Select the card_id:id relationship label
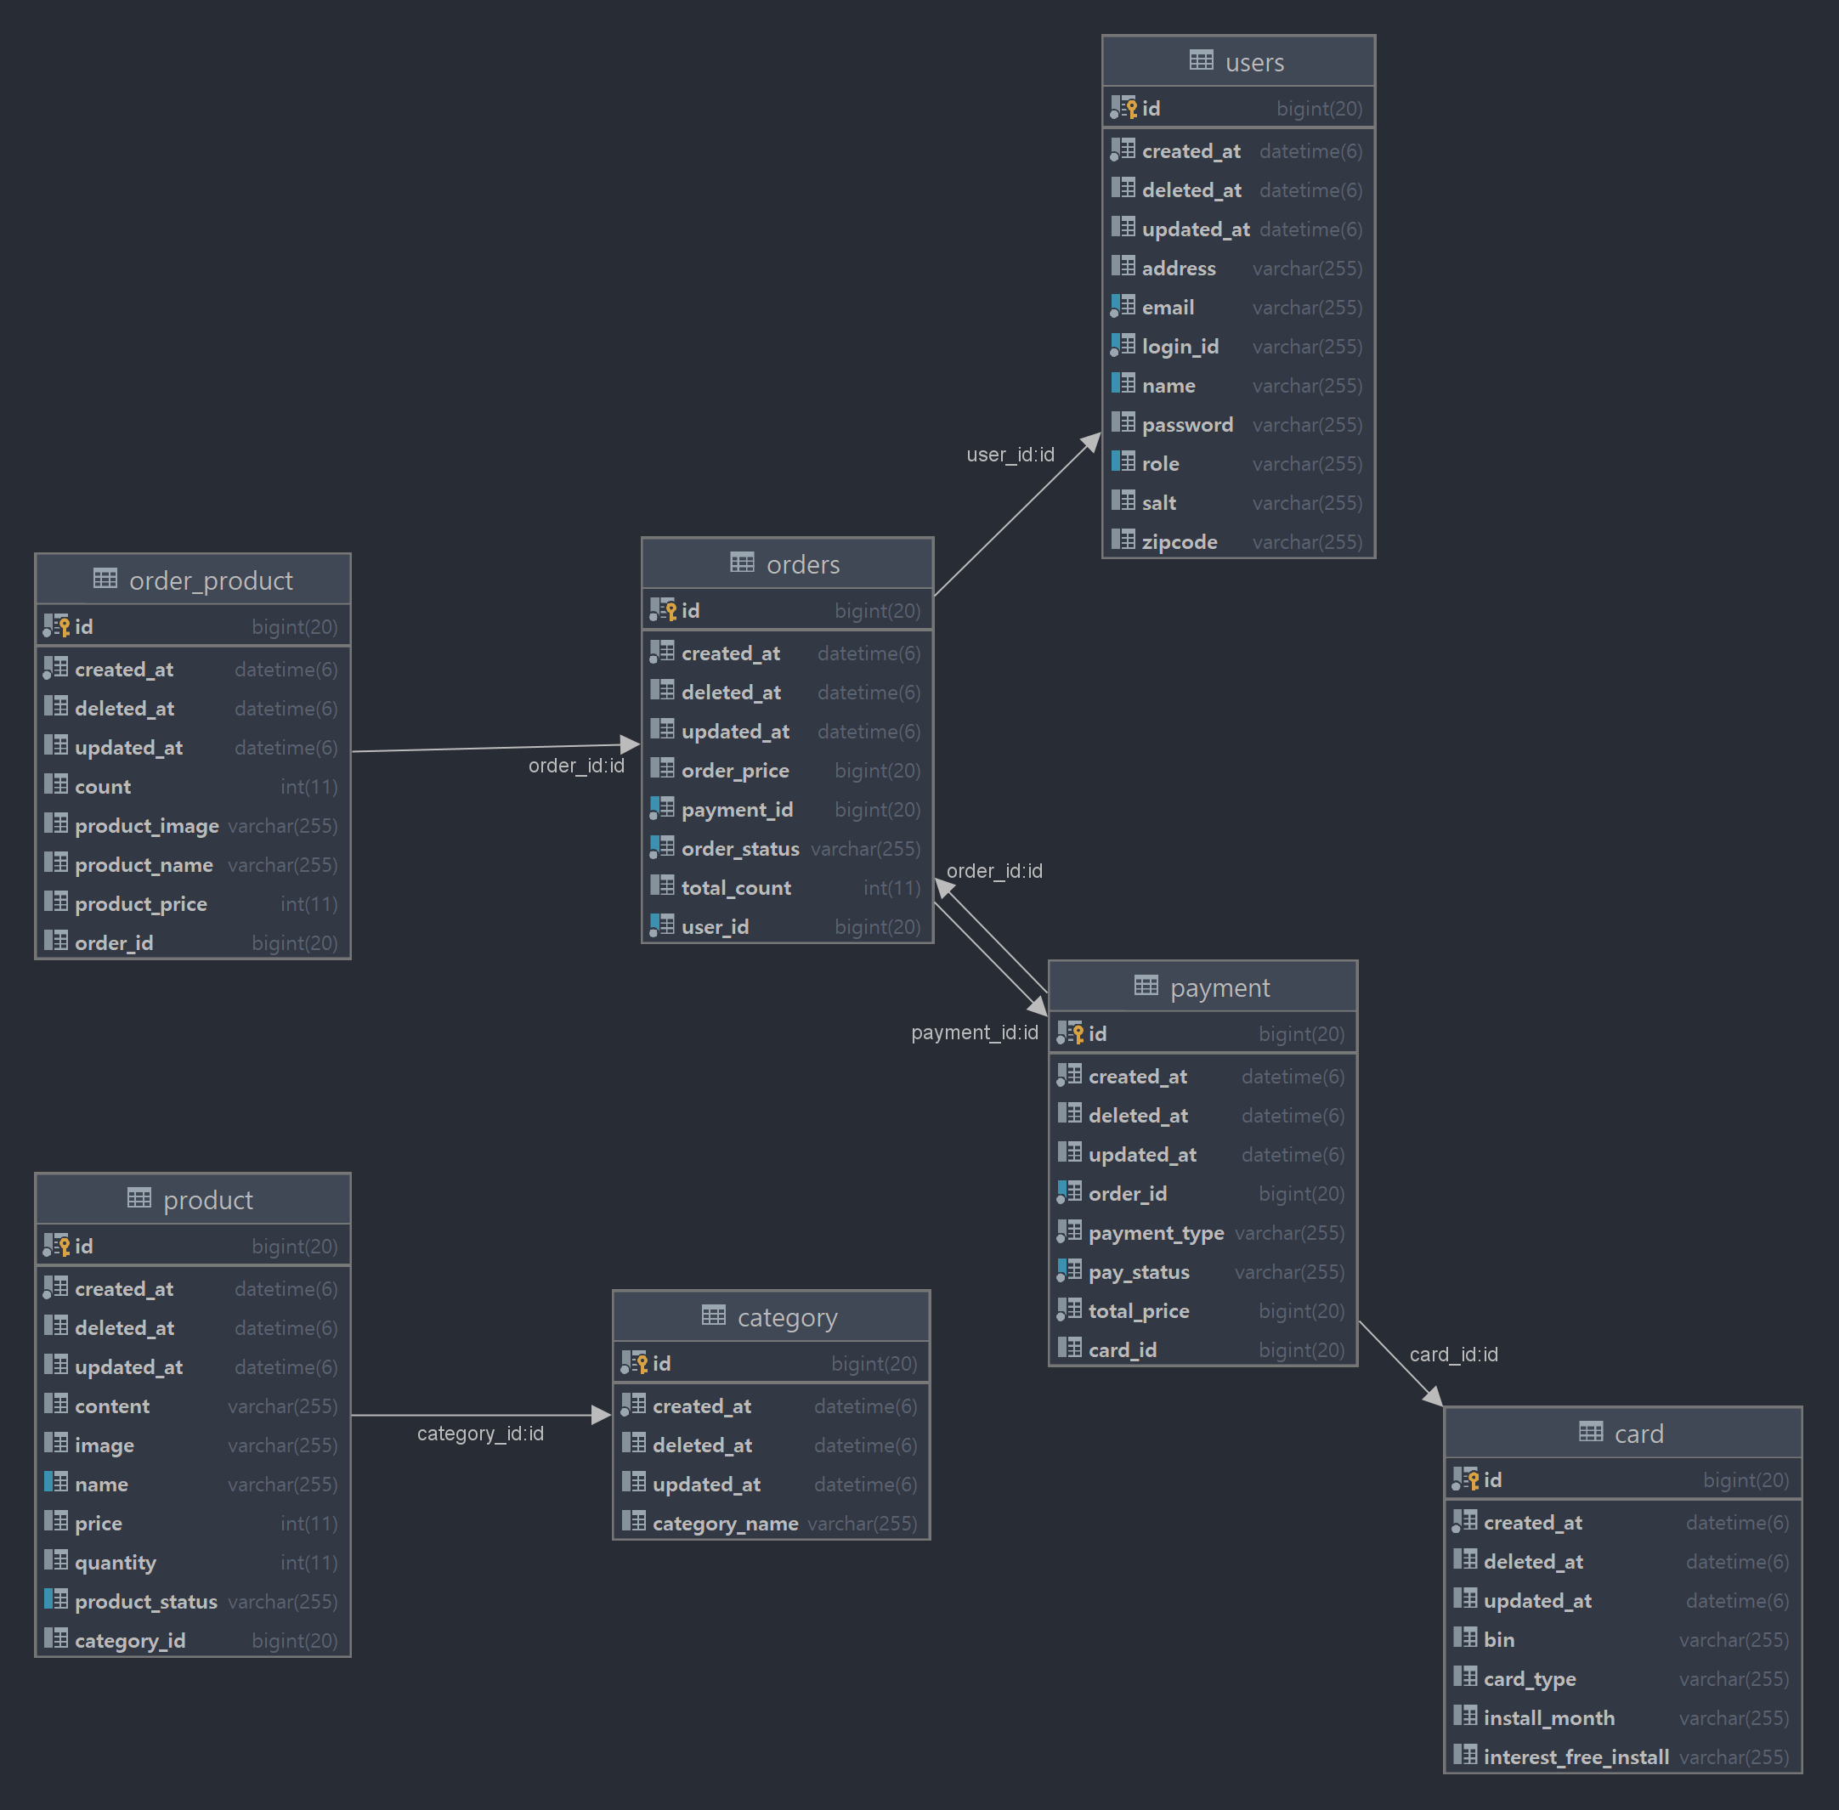1839x1810 pixels. (x=1453, y=1354)
